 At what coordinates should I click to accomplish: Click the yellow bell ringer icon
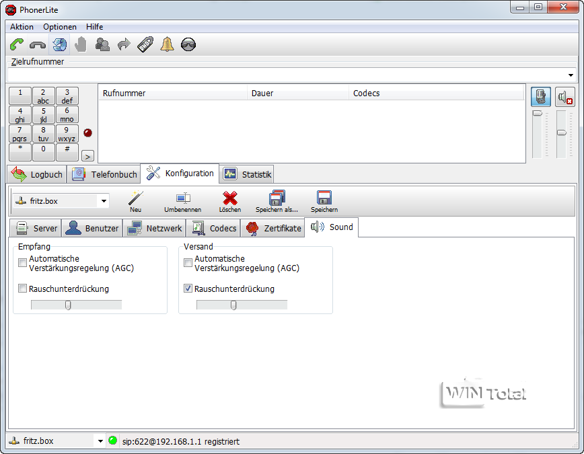coord(167,44)
